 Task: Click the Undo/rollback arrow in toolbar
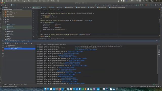158,5
